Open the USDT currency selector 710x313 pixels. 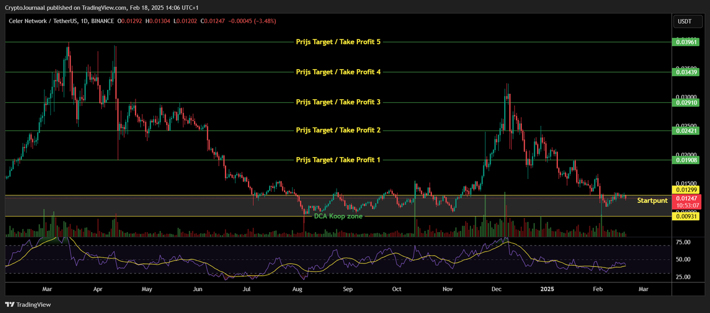click(686, 21)
